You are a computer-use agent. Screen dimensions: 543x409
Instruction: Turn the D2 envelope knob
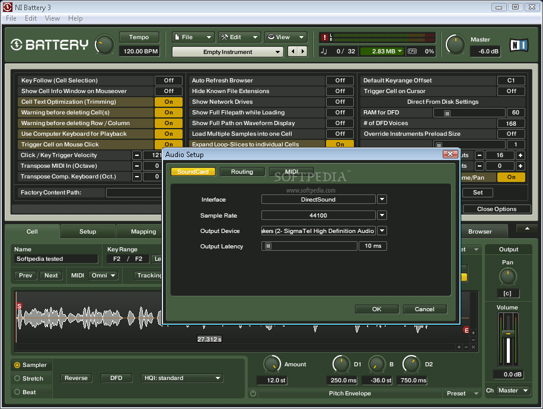tap(411, 365)
